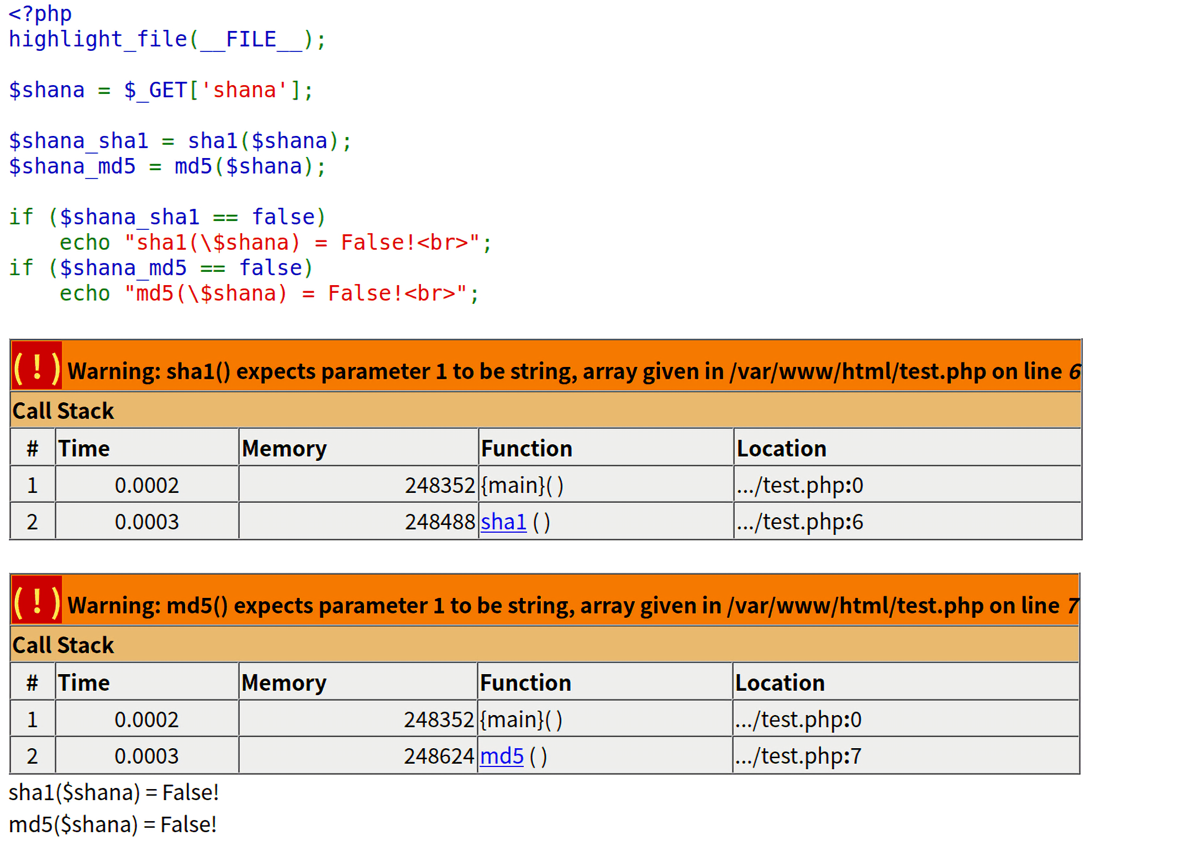Open the sha1 function documentation link

pos(503,522)
